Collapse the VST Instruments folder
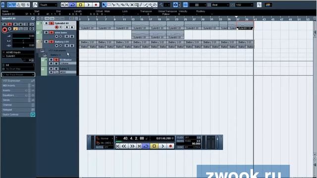 coord(42,50)
